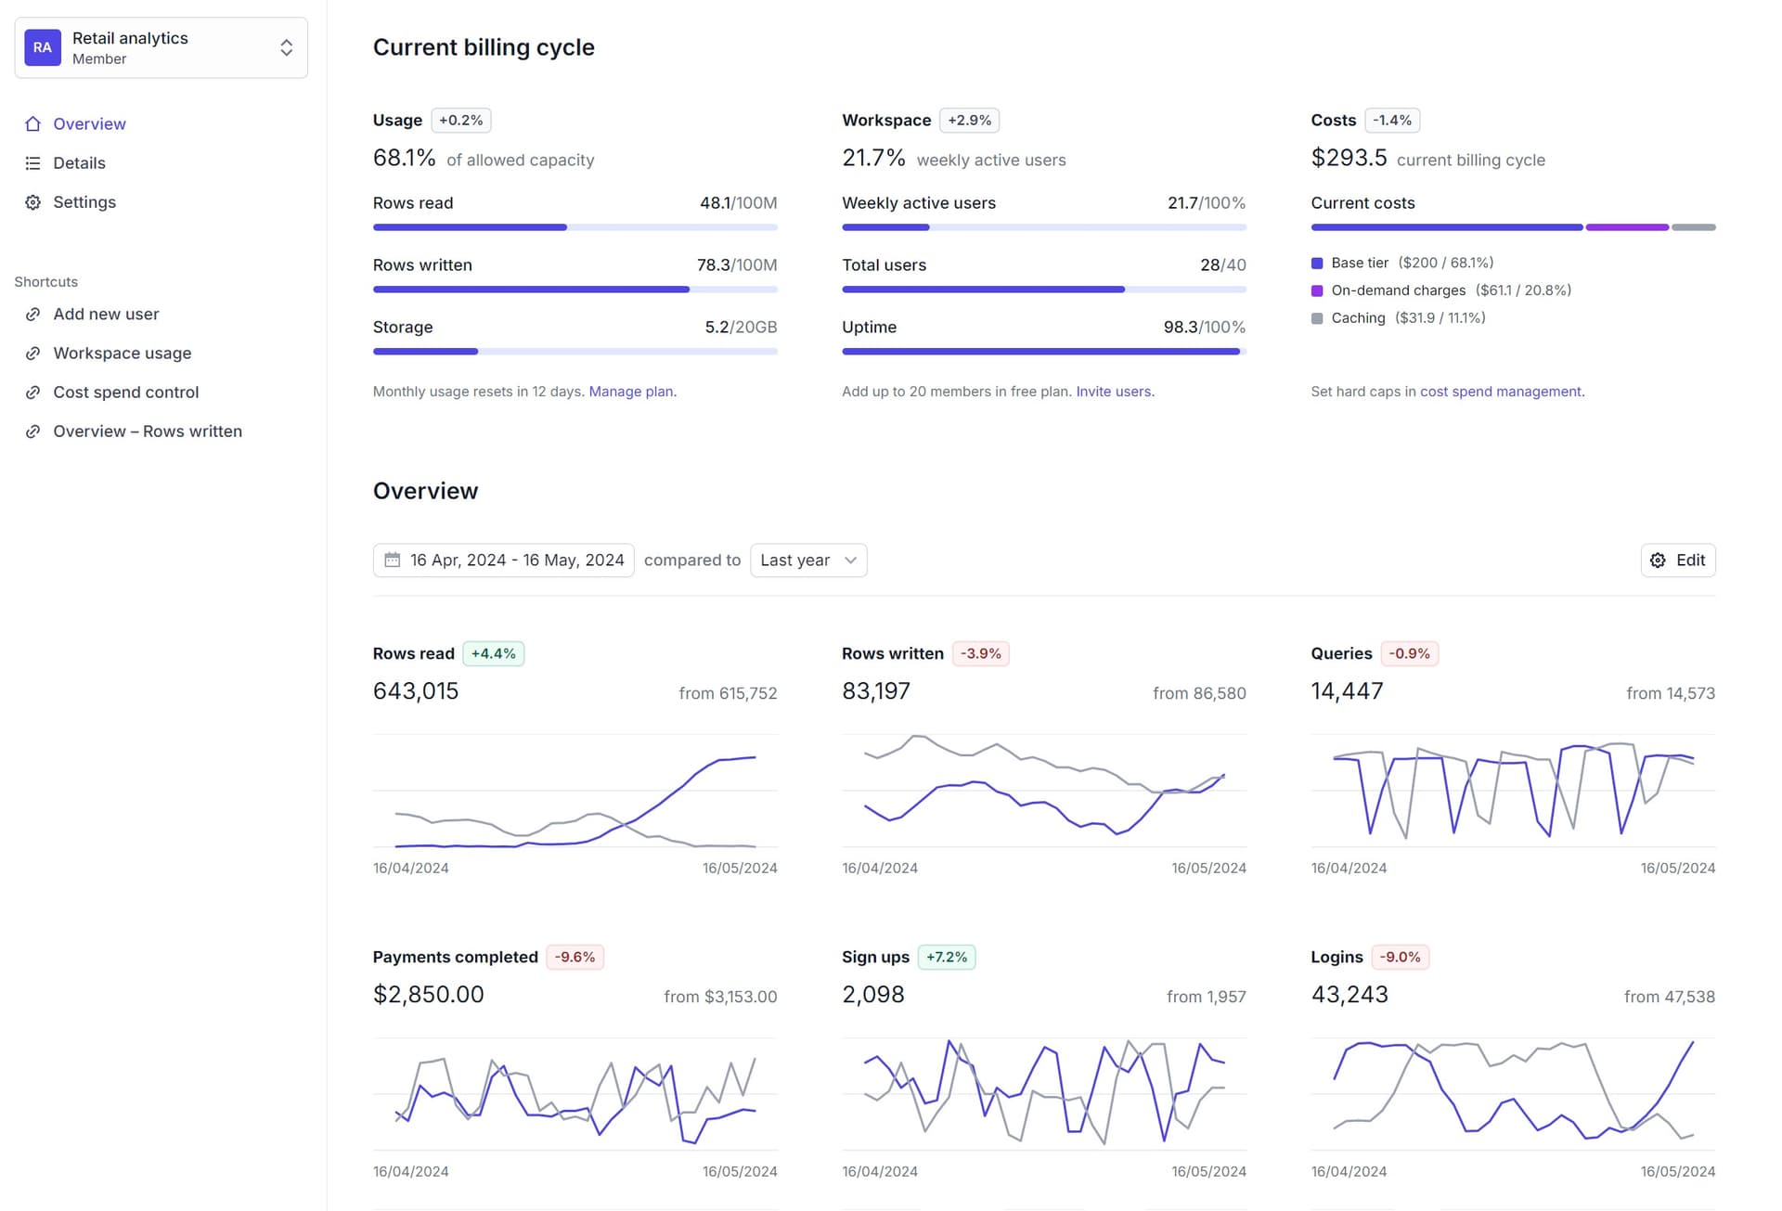Open the Last year comparison dropdown
The height and width of the screenshot is (1211, 1782).
(807, 560)
